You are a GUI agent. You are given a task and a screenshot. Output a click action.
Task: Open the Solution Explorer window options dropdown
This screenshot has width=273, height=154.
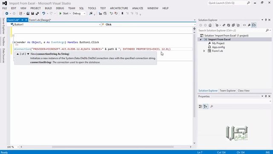point(262,20)
